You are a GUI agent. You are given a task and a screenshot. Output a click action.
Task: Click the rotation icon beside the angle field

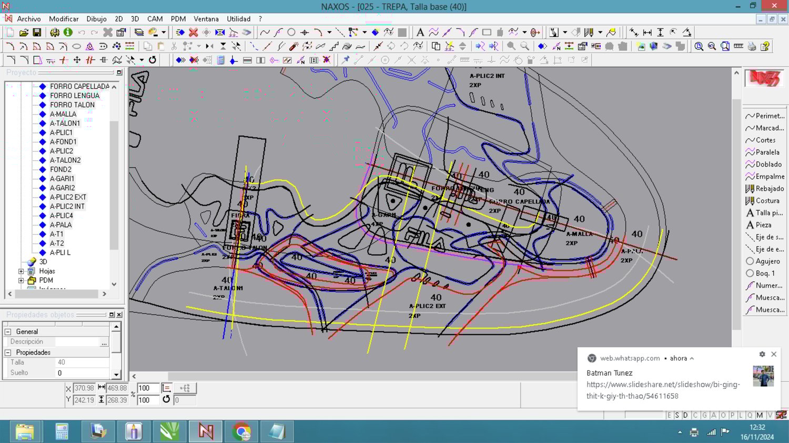click(x=166, y=399)
